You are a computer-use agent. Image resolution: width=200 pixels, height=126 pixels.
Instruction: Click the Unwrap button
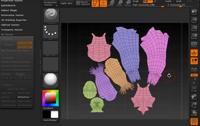pos(9,45)
